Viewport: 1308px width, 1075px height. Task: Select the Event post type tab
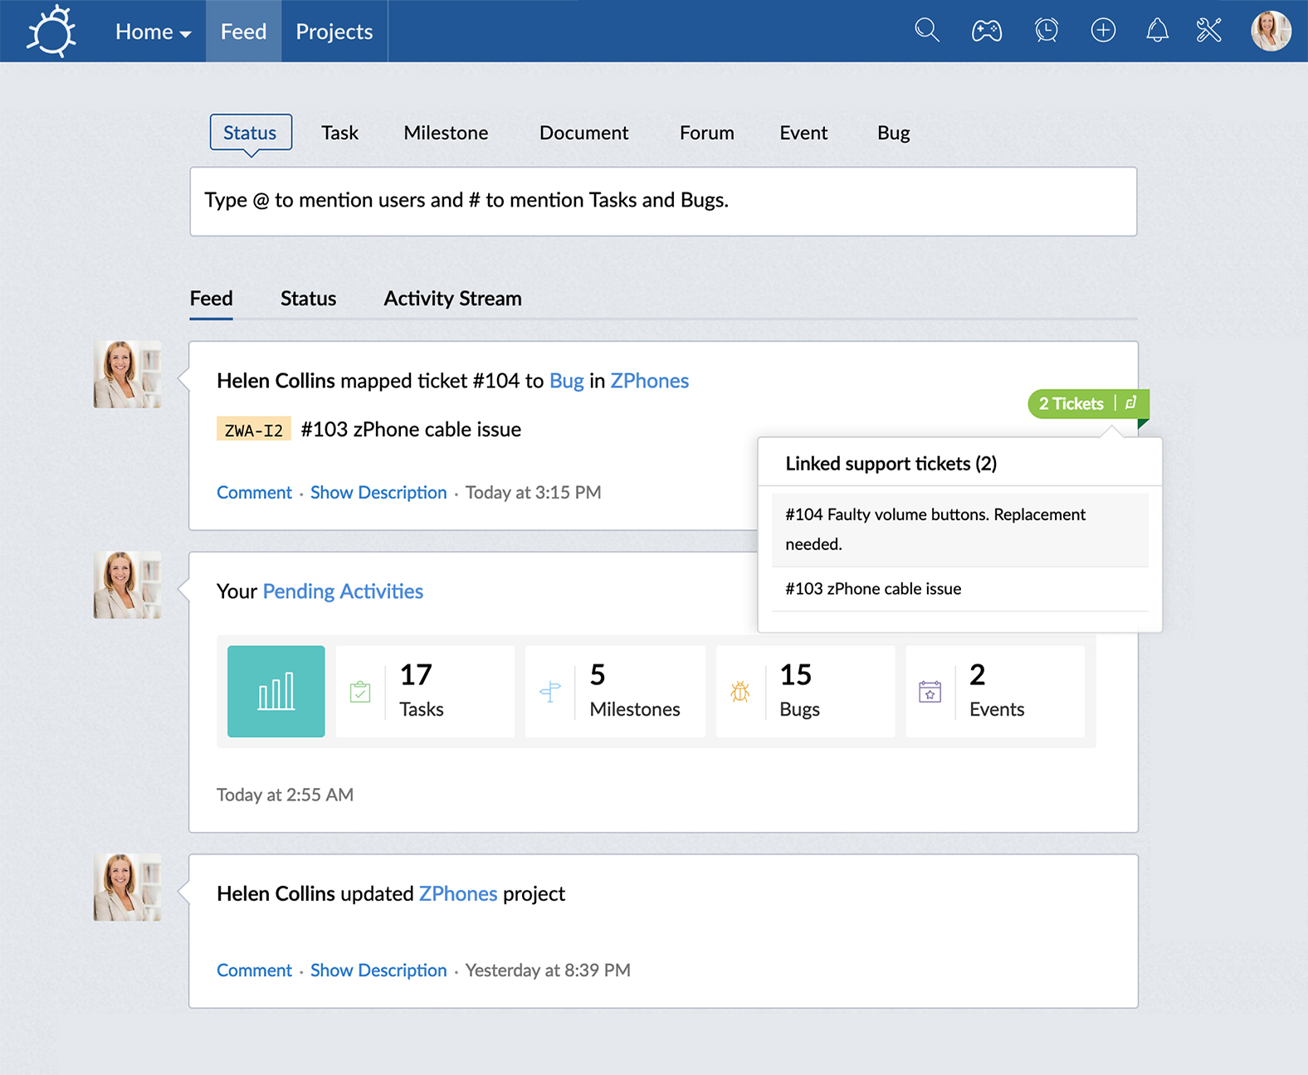[803, 133]
